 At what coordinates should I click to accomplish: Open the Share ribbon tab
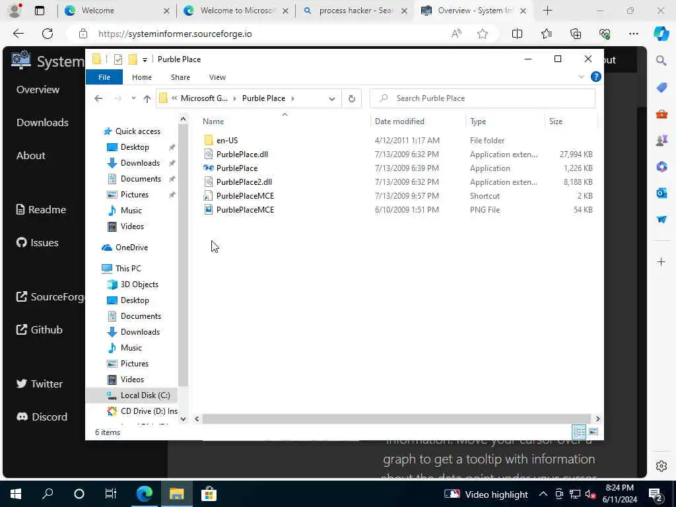[x=180, y=77]
